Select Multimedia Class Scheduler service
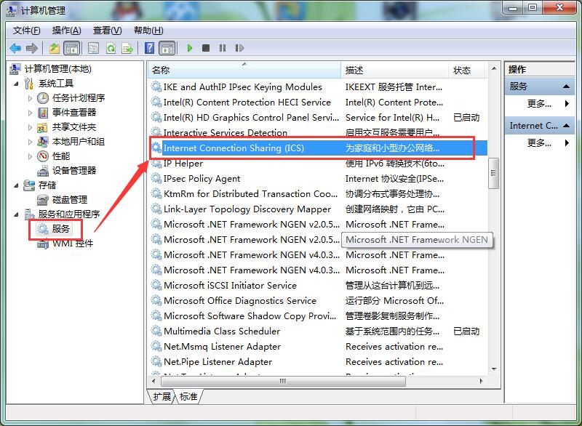582x426 pixels. [x=318, y=331]
